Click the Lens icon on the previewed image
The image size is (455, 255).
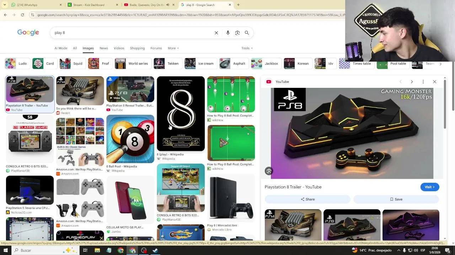coord(269,171)
